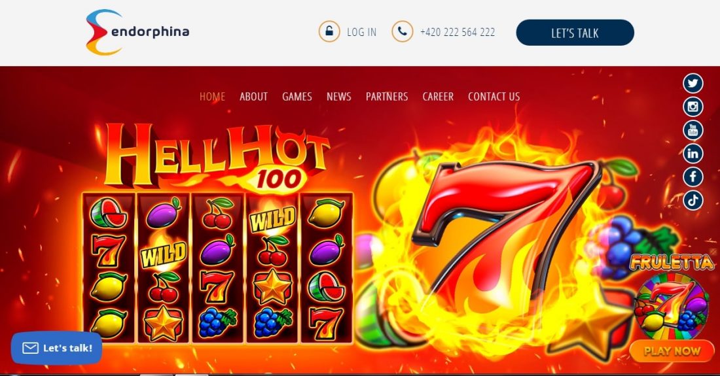Screen dimensions: 720x376
Task: Open the LinkedIn social icon
Action: pos(693,154)
